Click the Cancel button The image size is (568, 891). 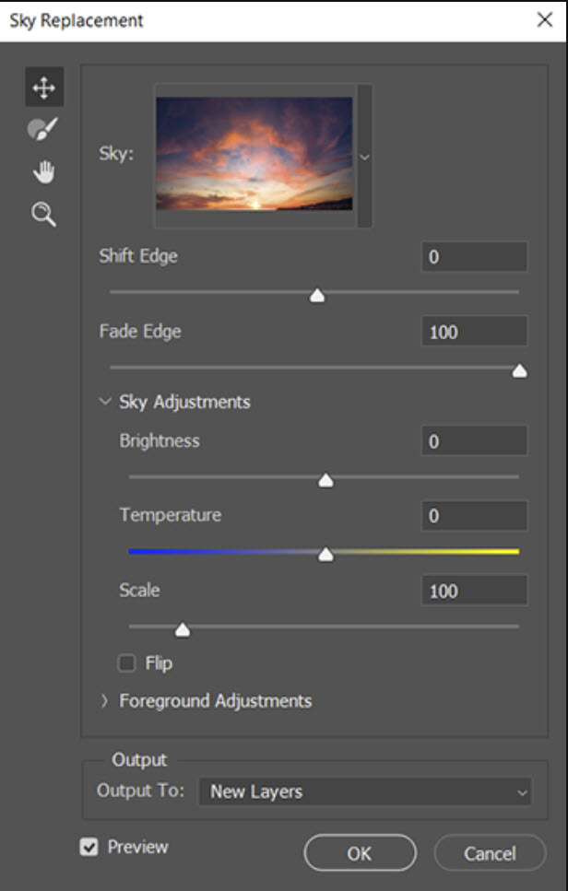(x=490, y=853)
